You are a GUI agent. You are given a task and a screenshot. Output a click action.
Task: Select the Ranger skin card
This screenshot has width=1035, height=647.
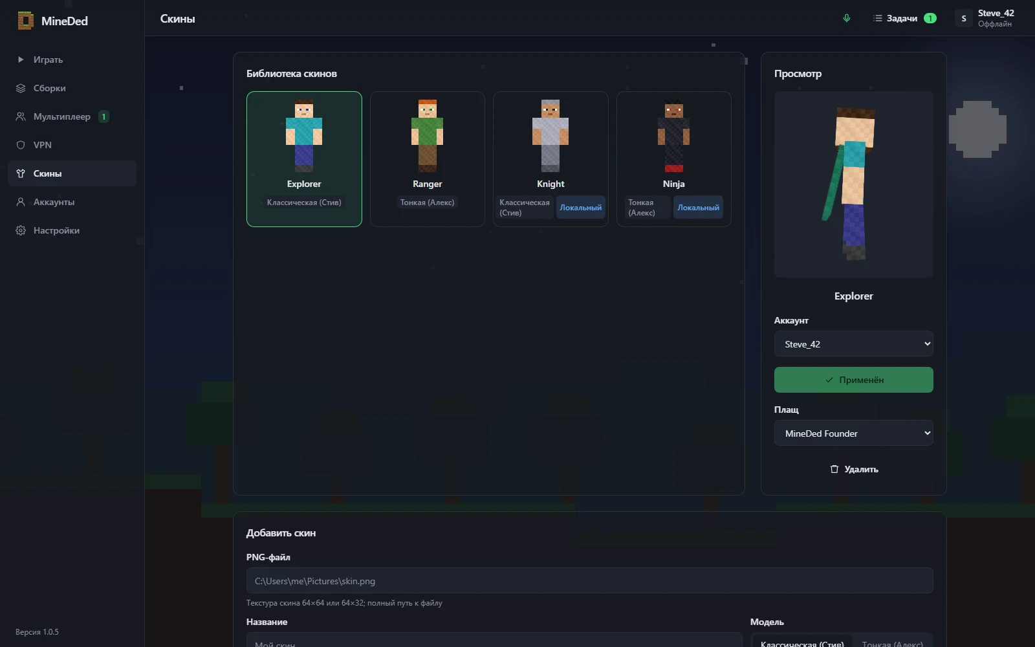click(x=428, y=159)
